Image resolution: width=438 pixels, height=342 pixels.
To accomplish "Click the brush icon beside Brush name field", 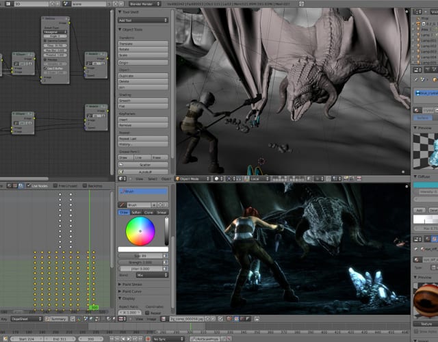I will (122, 205).
